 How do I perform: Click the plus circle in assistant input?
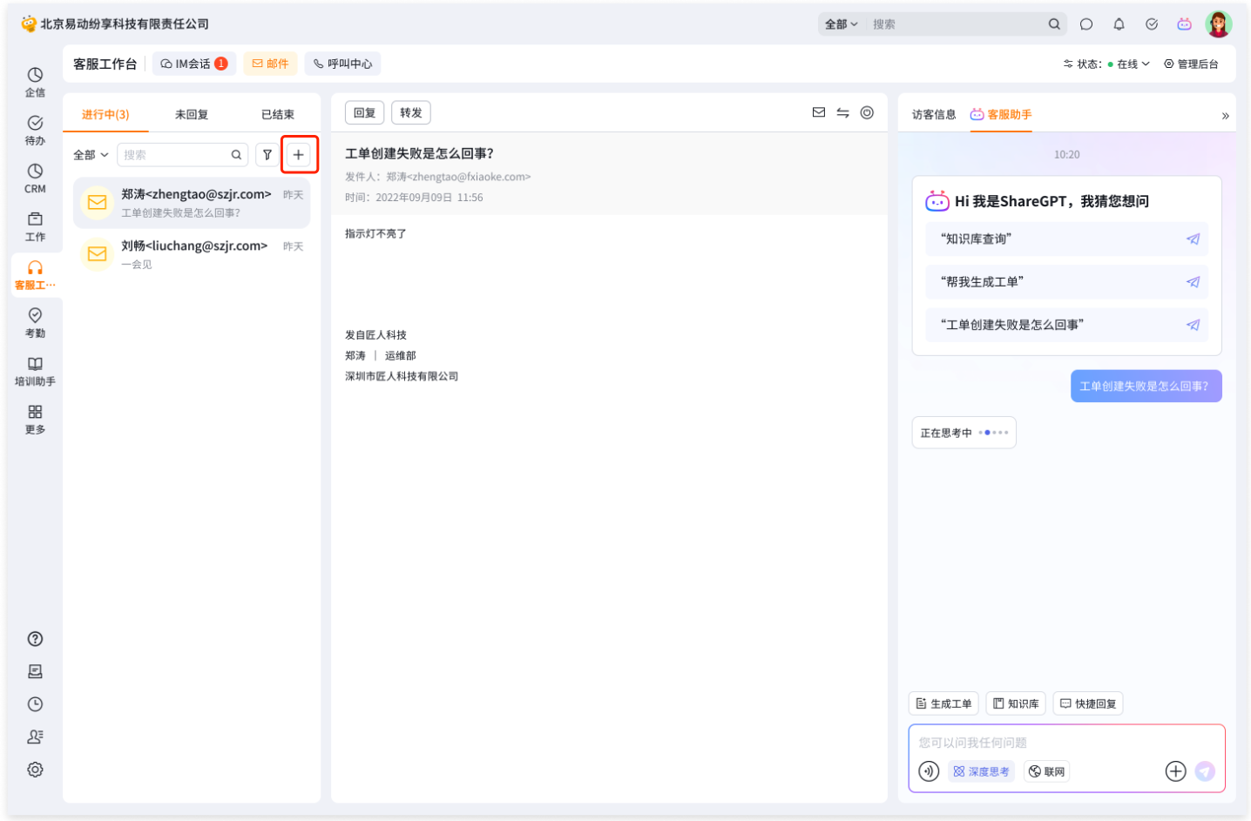[1175, 771]
